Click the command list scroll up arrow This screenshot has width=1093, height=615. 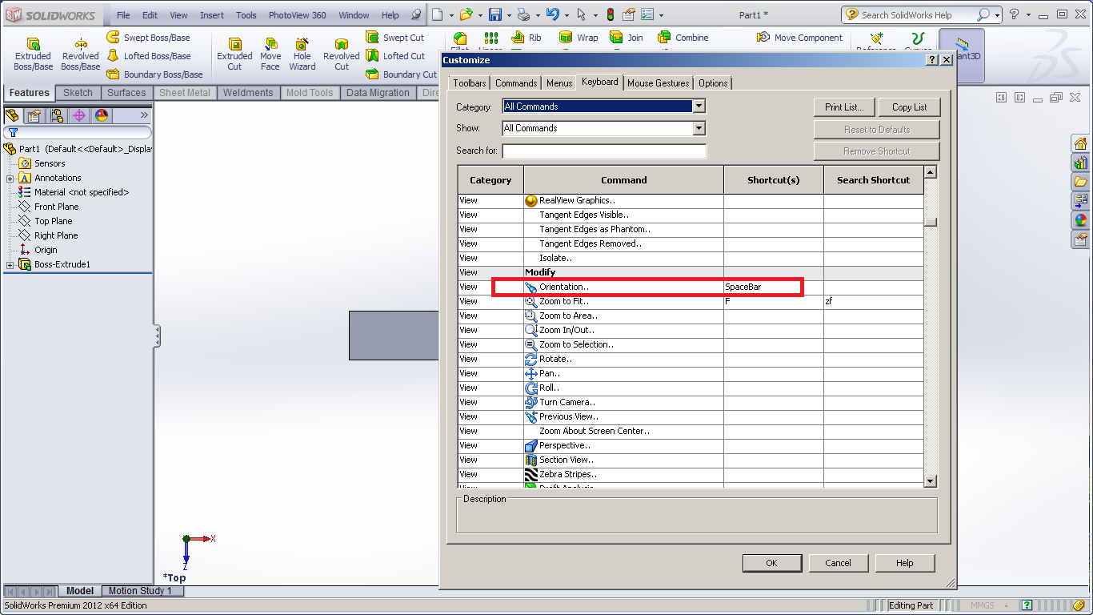coord(930,172)
